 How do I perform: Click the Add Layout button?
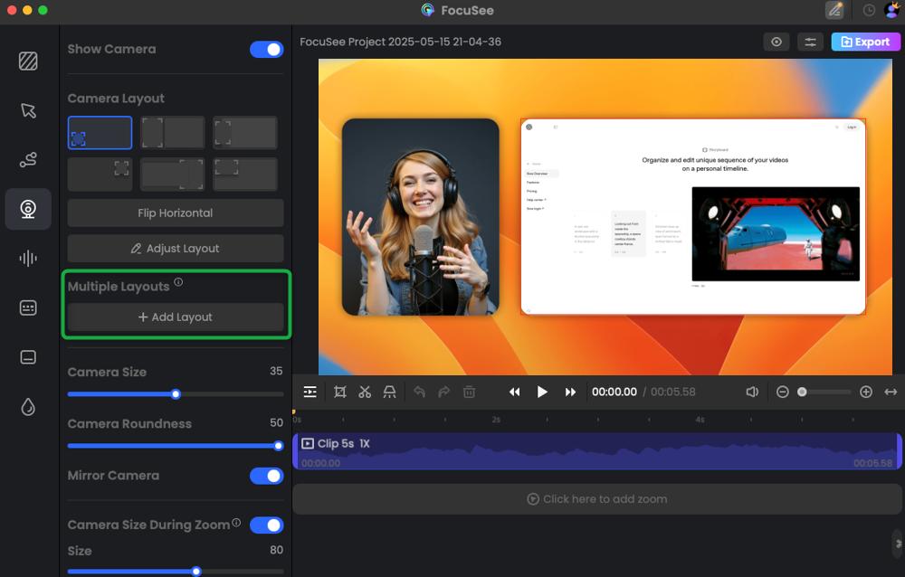[176, 317]
